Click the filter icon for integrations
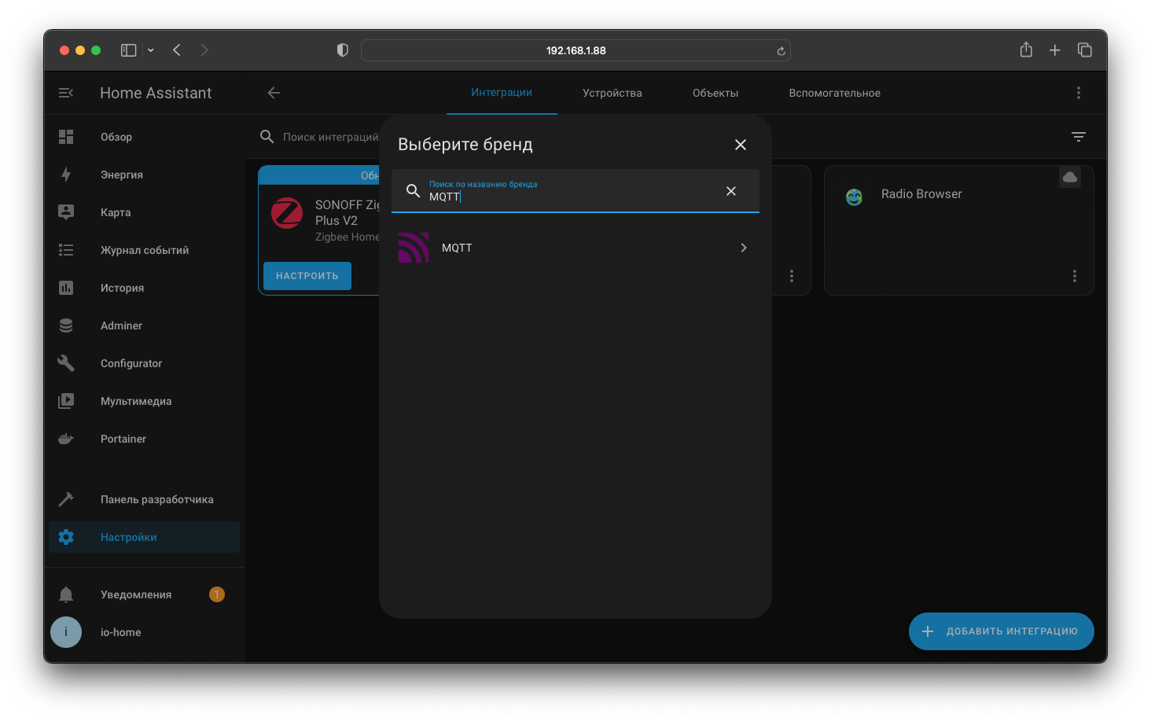This screenshot has width=1151, height=721. click(1078, 137)
